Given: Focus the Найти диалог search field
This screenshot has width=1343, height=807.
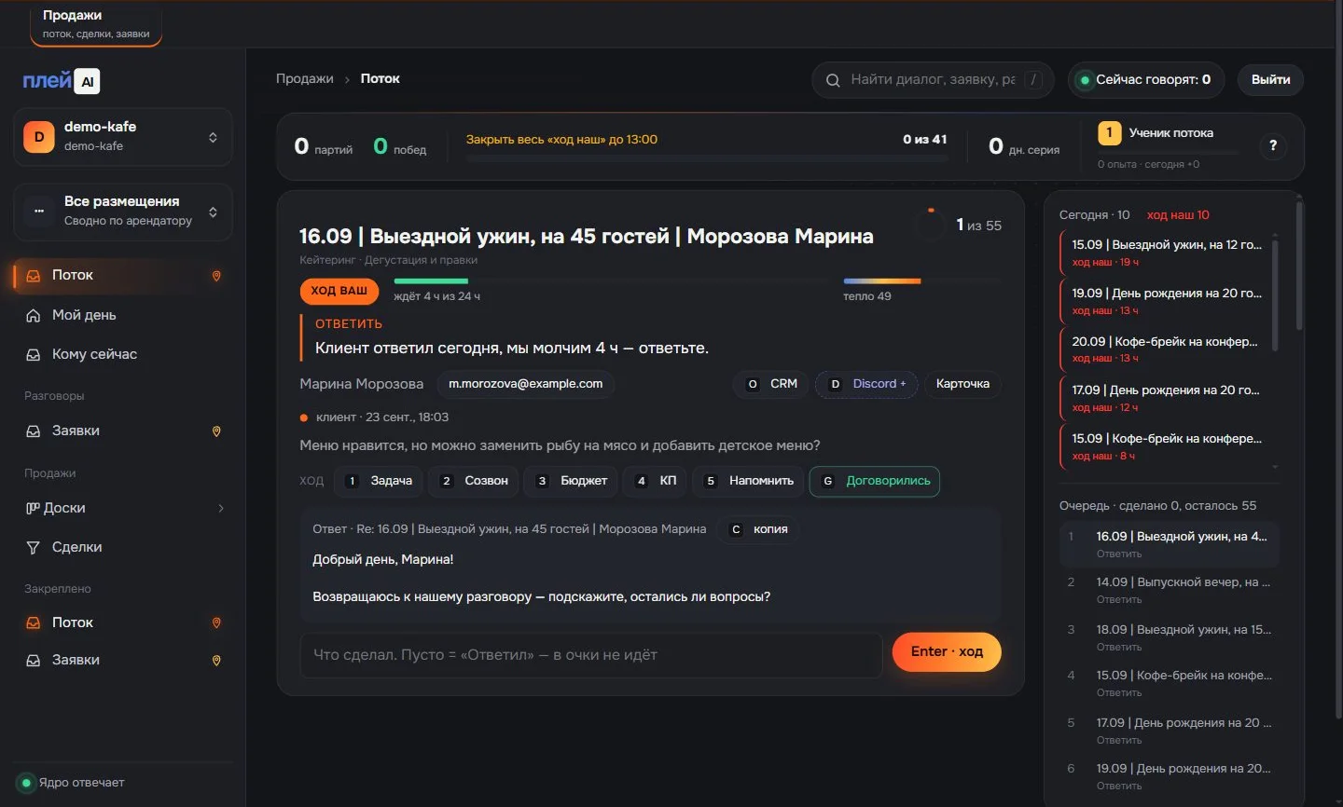Looking at the screenshot, I should [933, 80].
